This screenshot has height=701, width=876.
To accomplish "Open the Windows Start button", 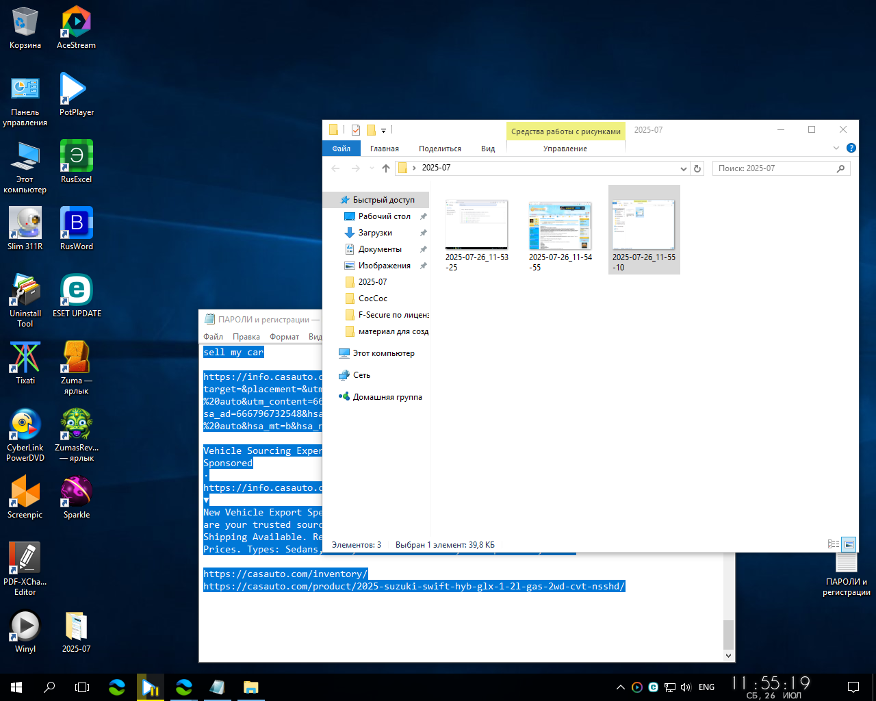I will click(16, 687).
